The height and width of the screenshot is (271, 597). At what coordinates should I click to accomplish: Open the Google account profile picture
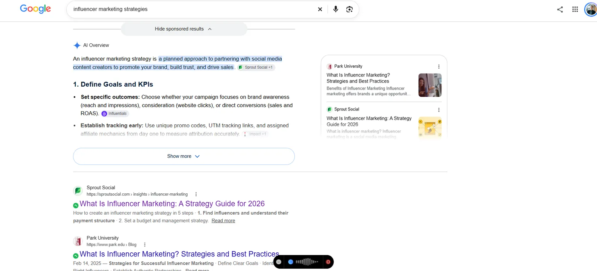pos(591,9)
